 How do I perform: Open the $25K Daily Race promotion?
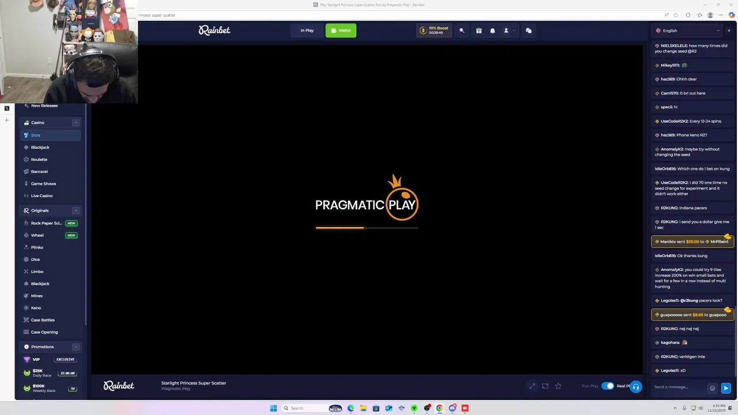[x=51, y=373]
